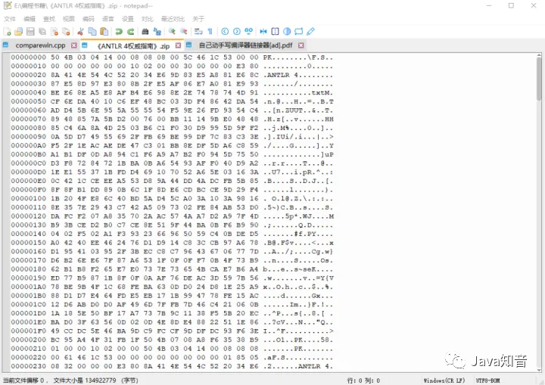Click the hex offset 00000100 row
This screenshot has height=385, width=545.
point(172,198)
